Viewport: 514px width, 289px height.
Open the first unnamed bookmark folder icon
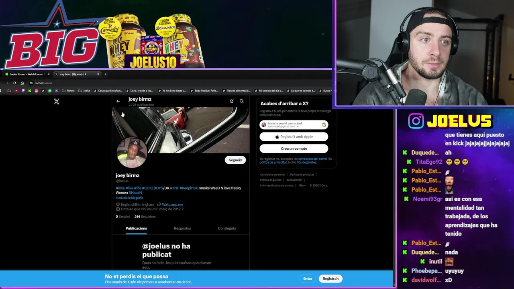[9, 91]
